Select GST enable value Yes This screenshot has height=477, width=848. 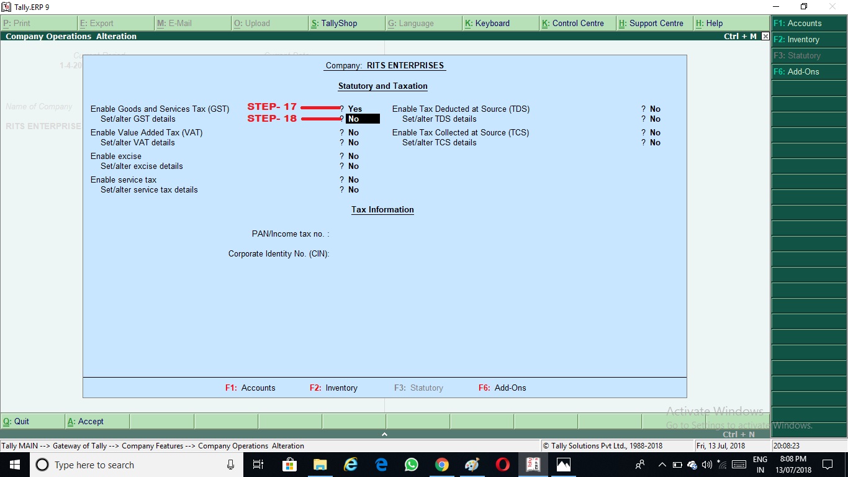point(355,109)
